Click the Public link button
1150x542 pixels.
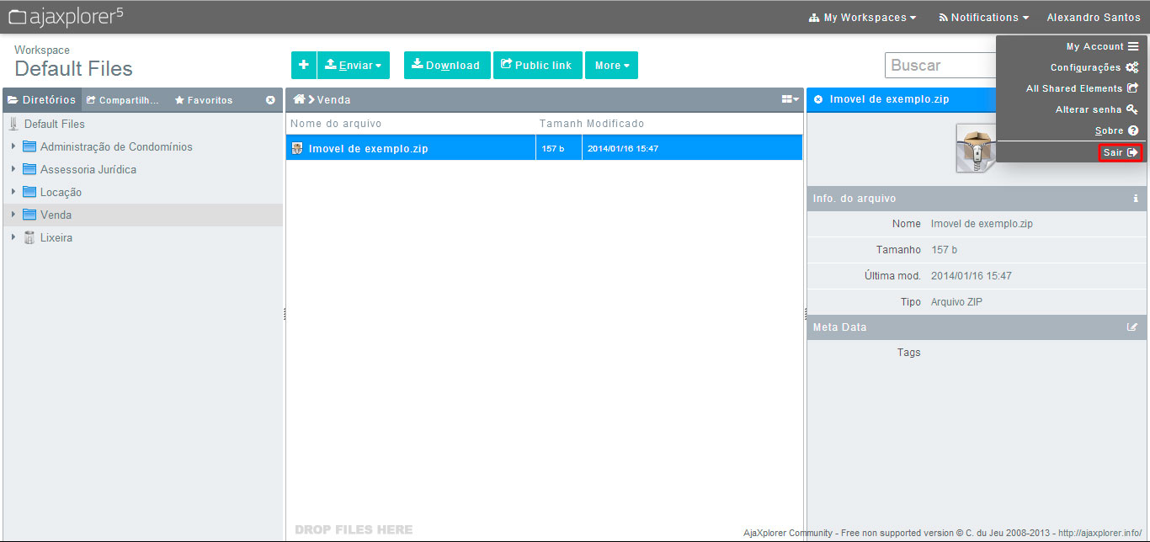(537, 66)
